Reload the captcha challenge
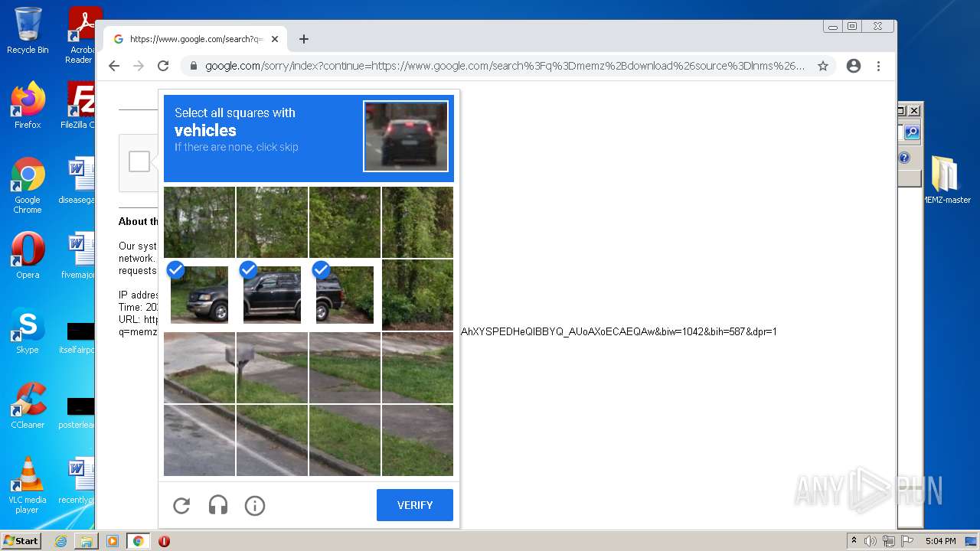 181,505
